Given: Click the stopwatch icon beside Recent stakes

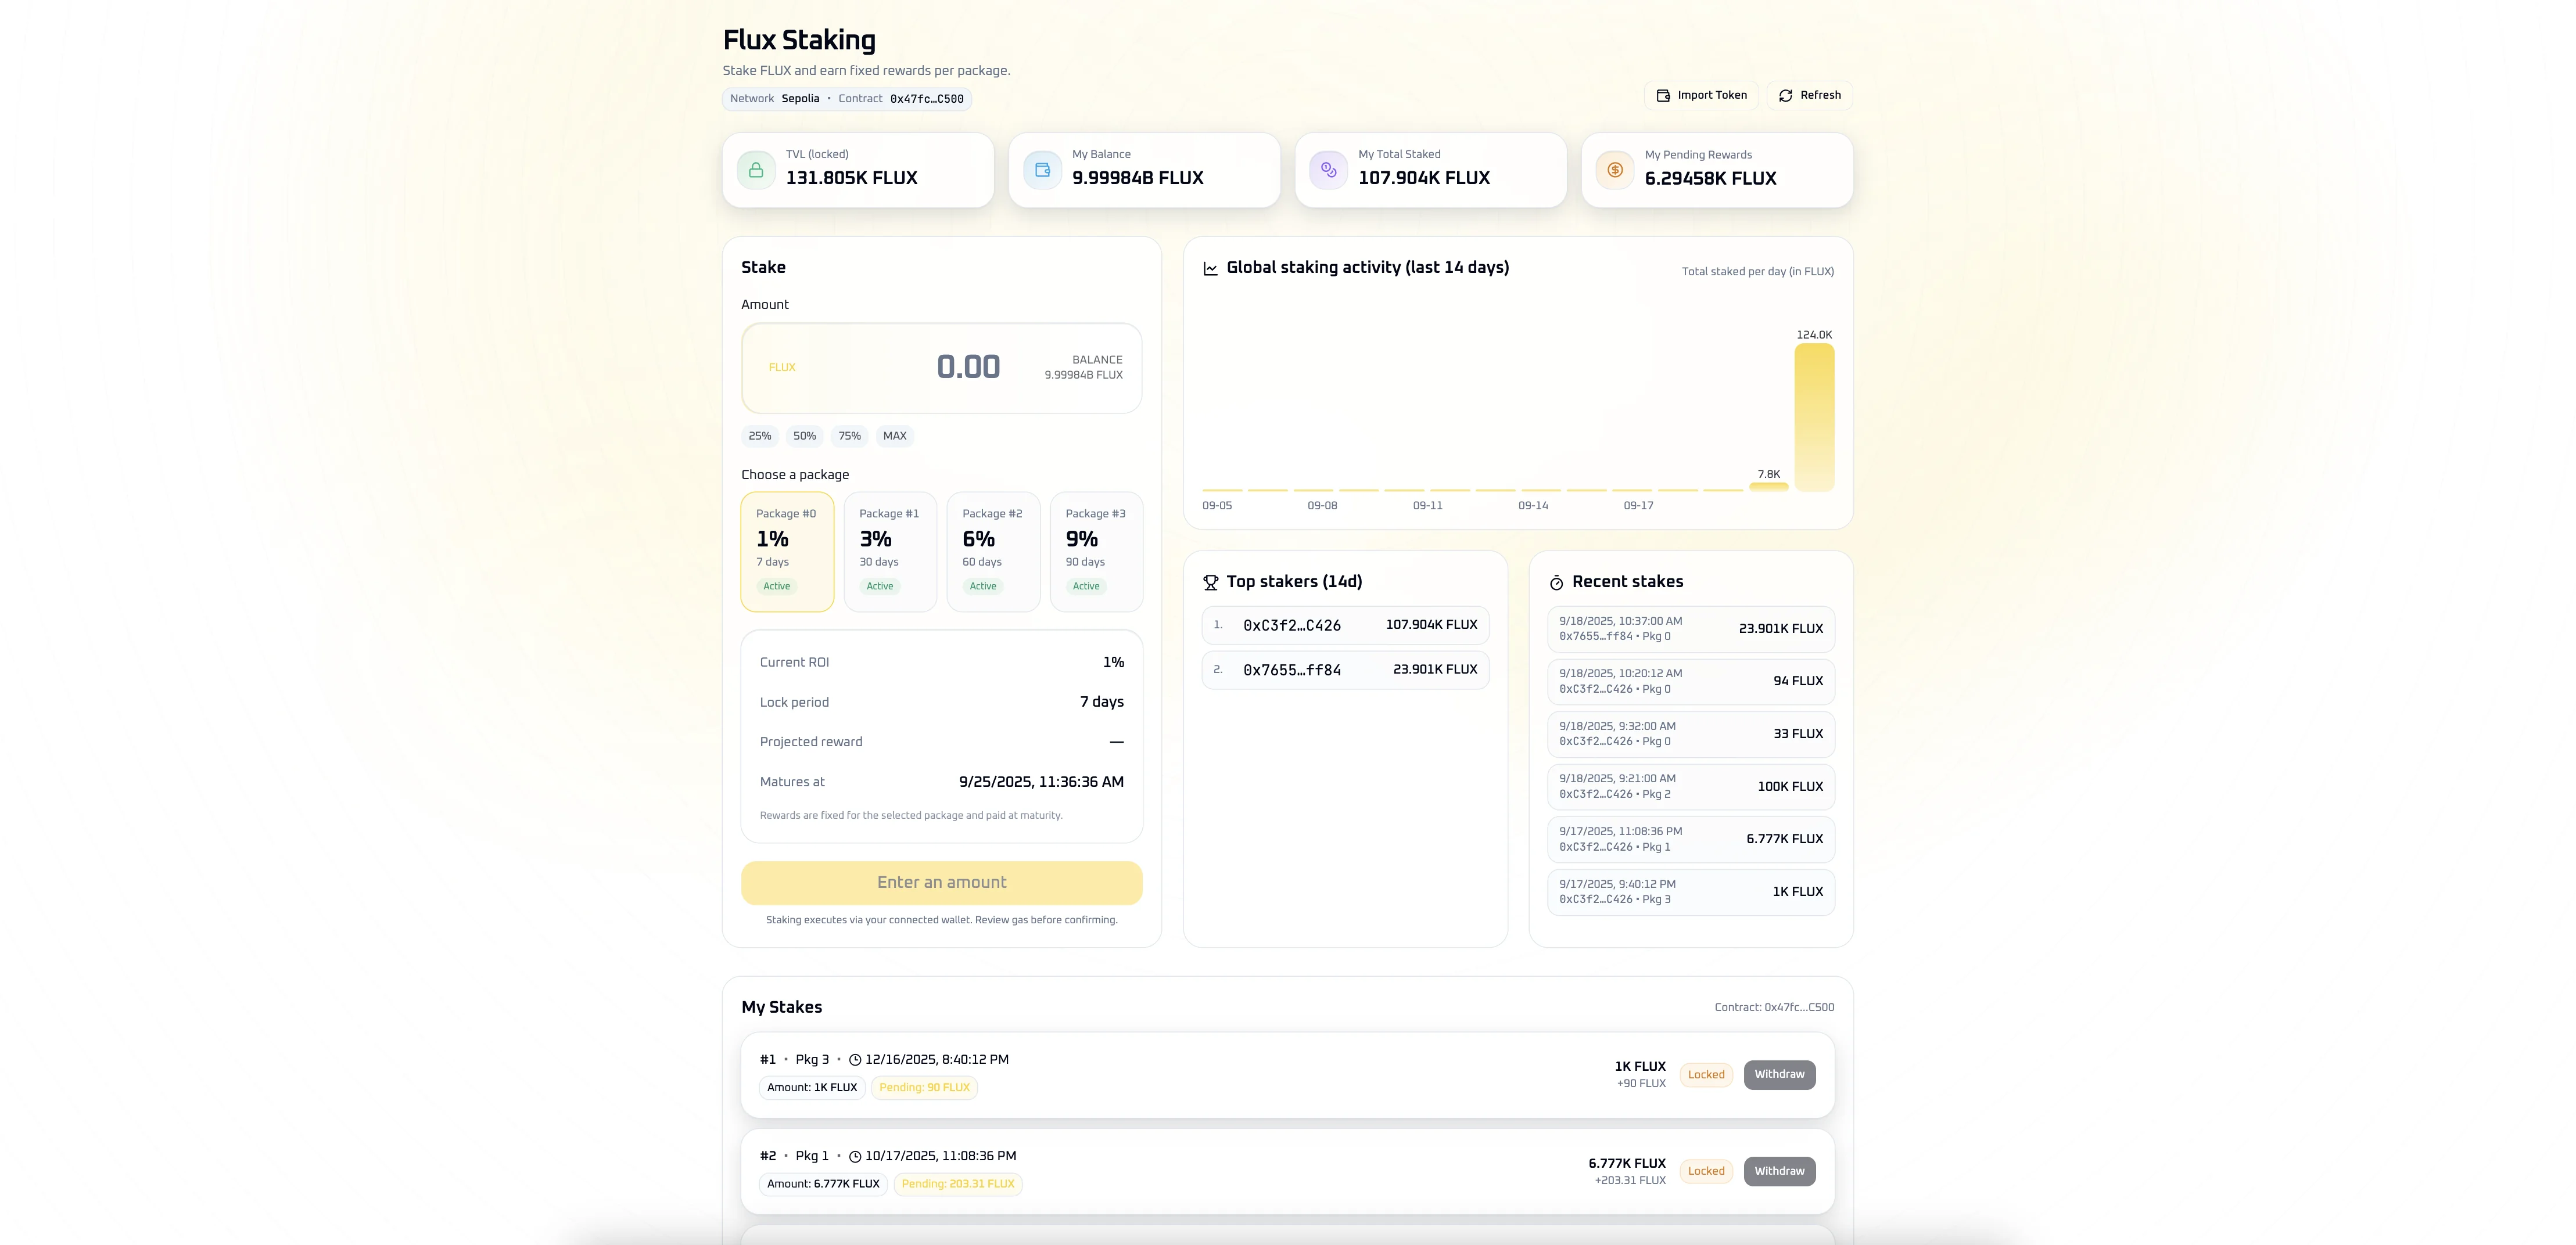Looking at the screenshot, I should (x=1556, y=582).
